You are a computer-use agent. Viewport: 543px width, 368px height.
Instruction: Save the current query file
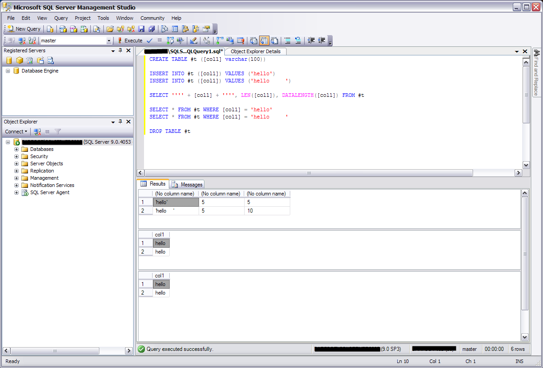[141, 29]
